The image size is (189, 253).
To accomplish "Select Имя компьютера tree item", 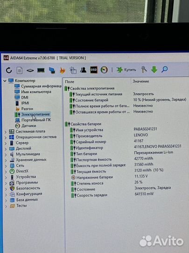I will (33, 92).
